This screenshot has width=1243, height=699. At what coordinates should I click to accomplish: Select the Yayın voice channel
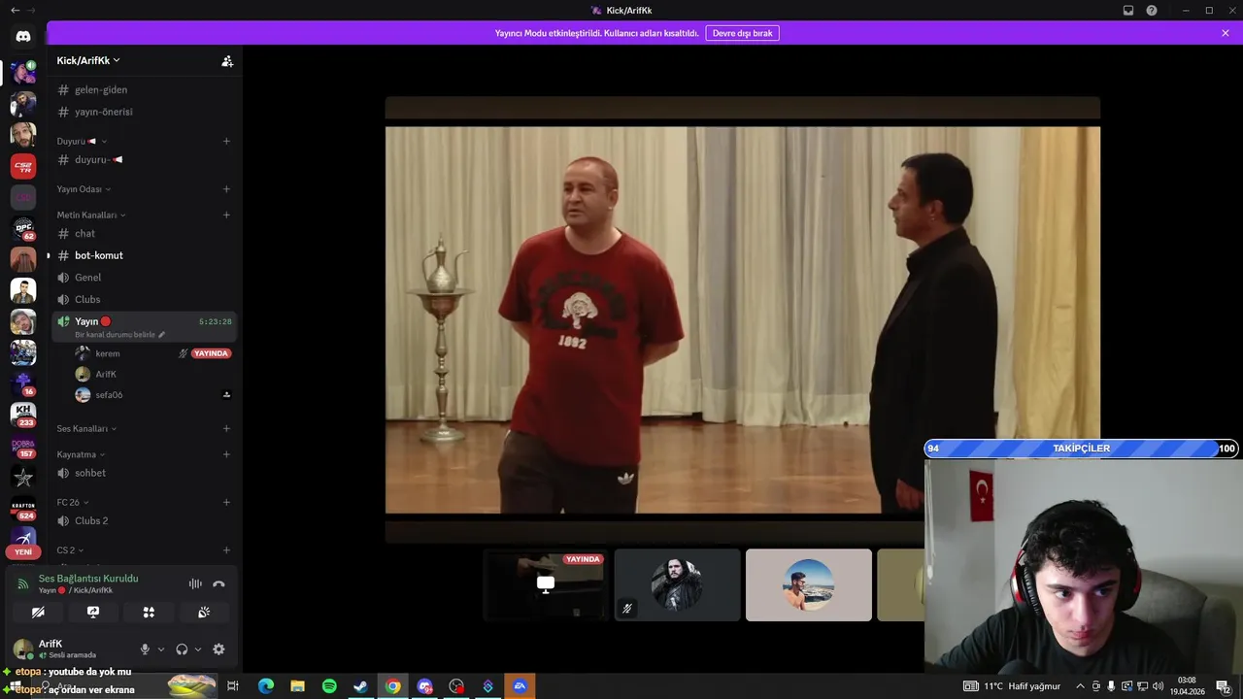[144, 326]
